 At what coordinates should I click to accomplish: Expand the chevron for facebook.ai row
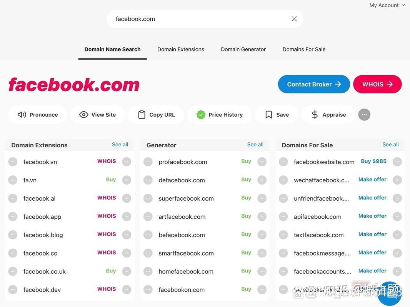pos(127,198)
